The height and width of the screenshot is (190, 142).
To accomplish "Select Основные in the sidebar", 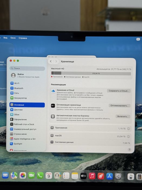I will (x=27, y=105).
